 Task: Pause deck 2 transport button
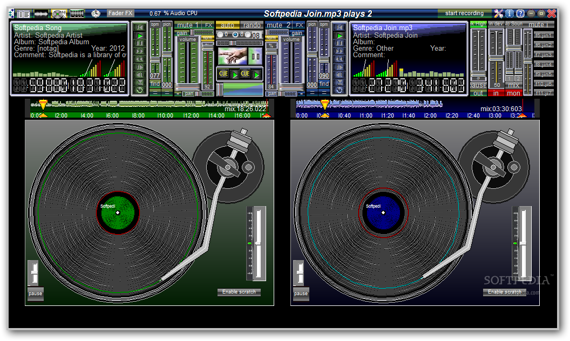tap(340, 43)
